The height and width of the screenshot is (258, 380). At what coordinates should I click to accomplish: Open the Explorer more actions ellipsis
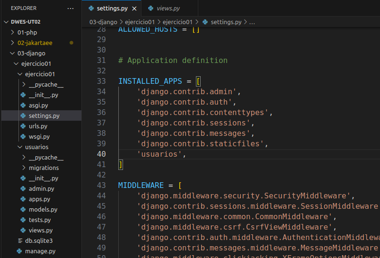tap(71, 9)
